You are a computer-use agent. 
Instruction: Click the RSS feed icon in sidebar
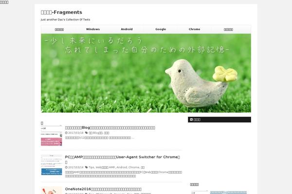(191, 119)
